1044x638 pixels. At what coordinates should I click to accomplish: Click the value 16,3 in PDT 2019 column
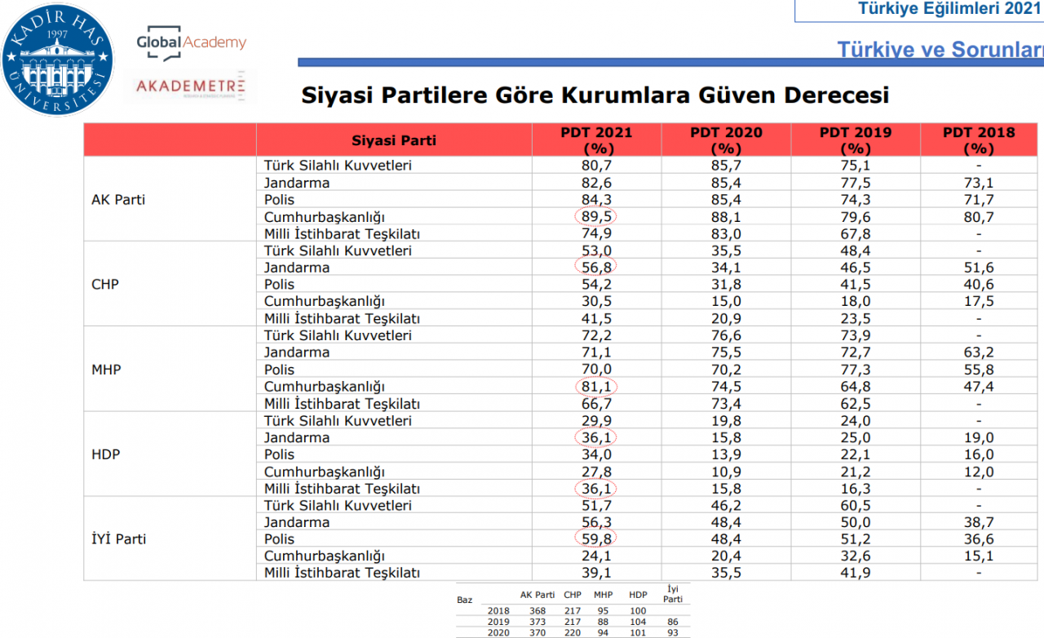(x=856, y=489)
